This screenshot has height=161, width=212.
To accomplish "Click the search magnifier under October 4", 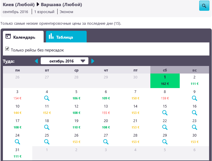I will (47, 98).
